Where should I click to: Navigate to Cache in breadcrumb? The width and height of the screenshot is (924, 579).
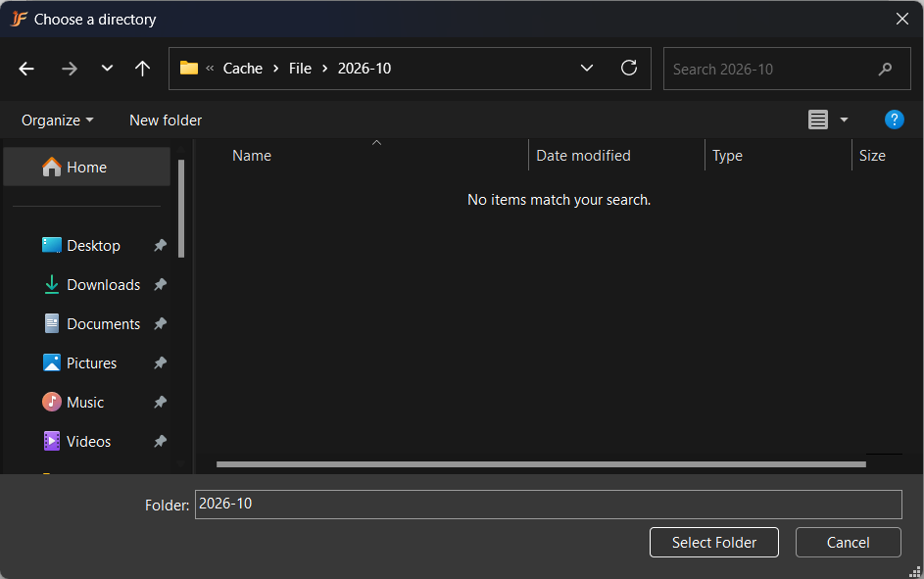[242, 69]
